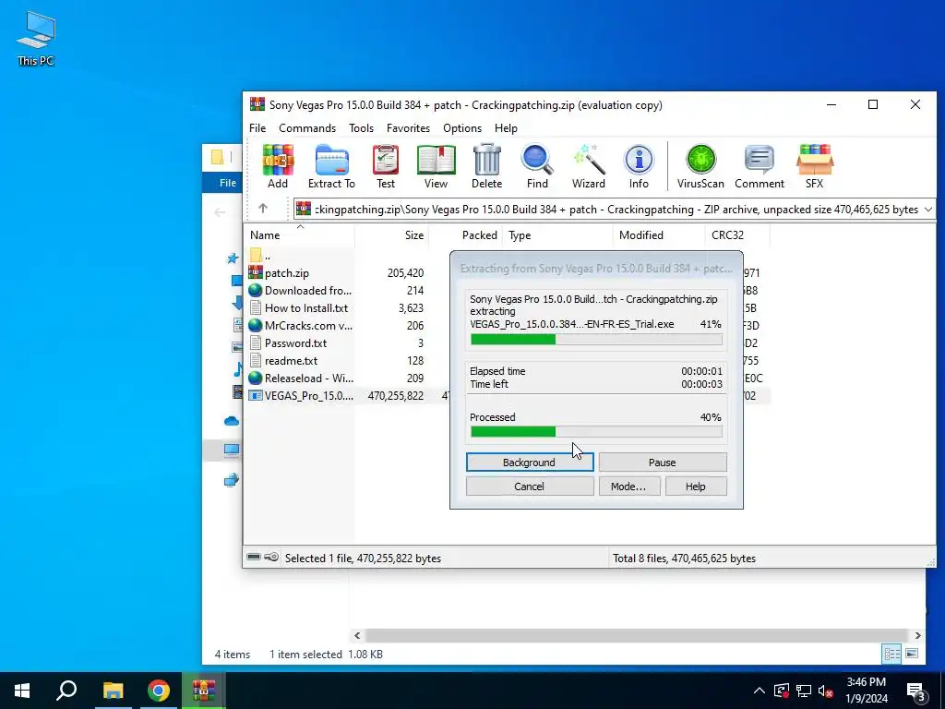This screenshot has height=709, width=945.
Task: Click the Help button in extraction dialog
Action: [x=696, y=487]
